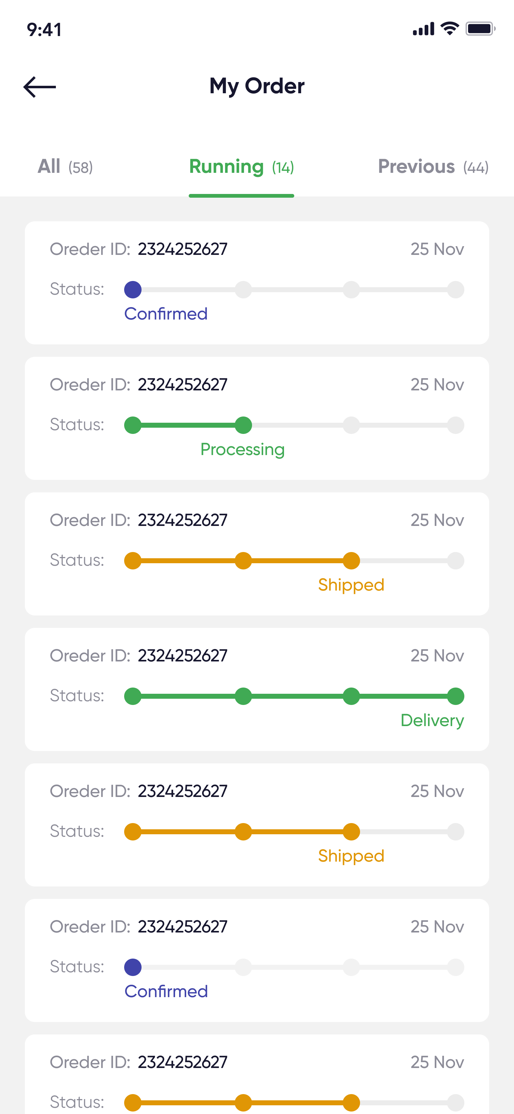Switch to the All orders tab
The width and height of the screenshot is (514, 1114).
65,167
